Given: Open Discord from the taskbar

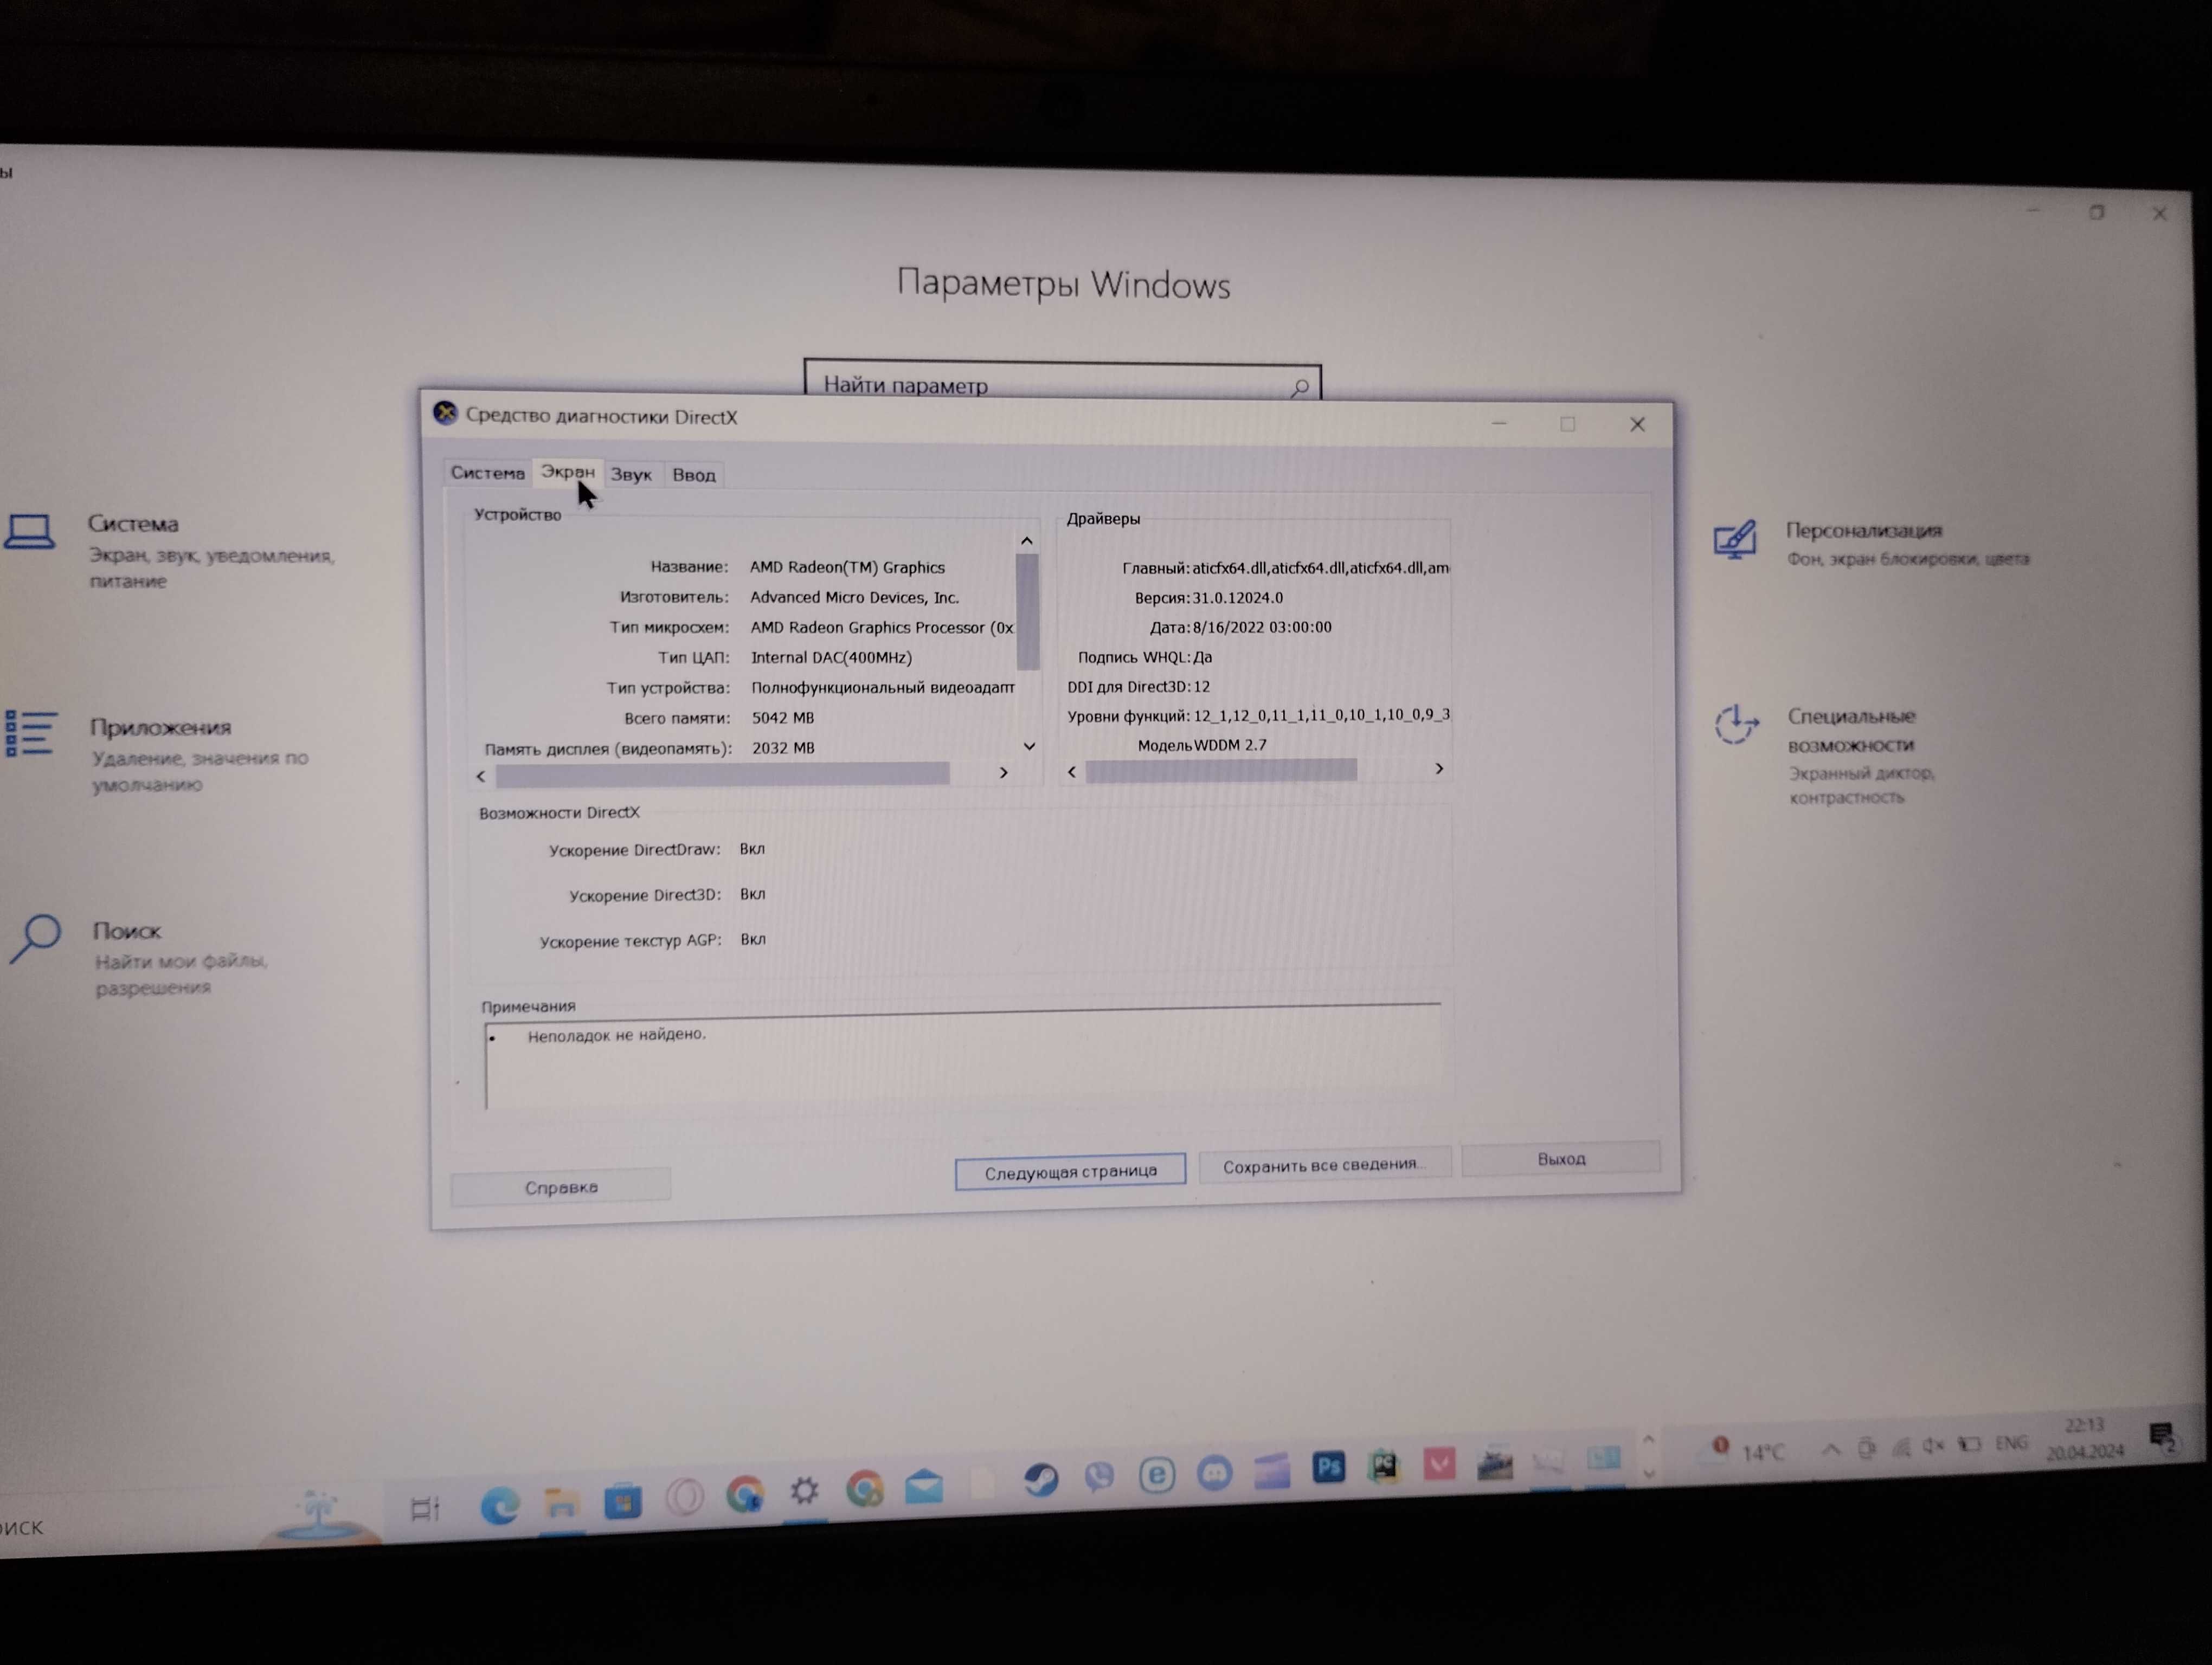Looking at the screenshot, I should [x=1214, y=1473].
